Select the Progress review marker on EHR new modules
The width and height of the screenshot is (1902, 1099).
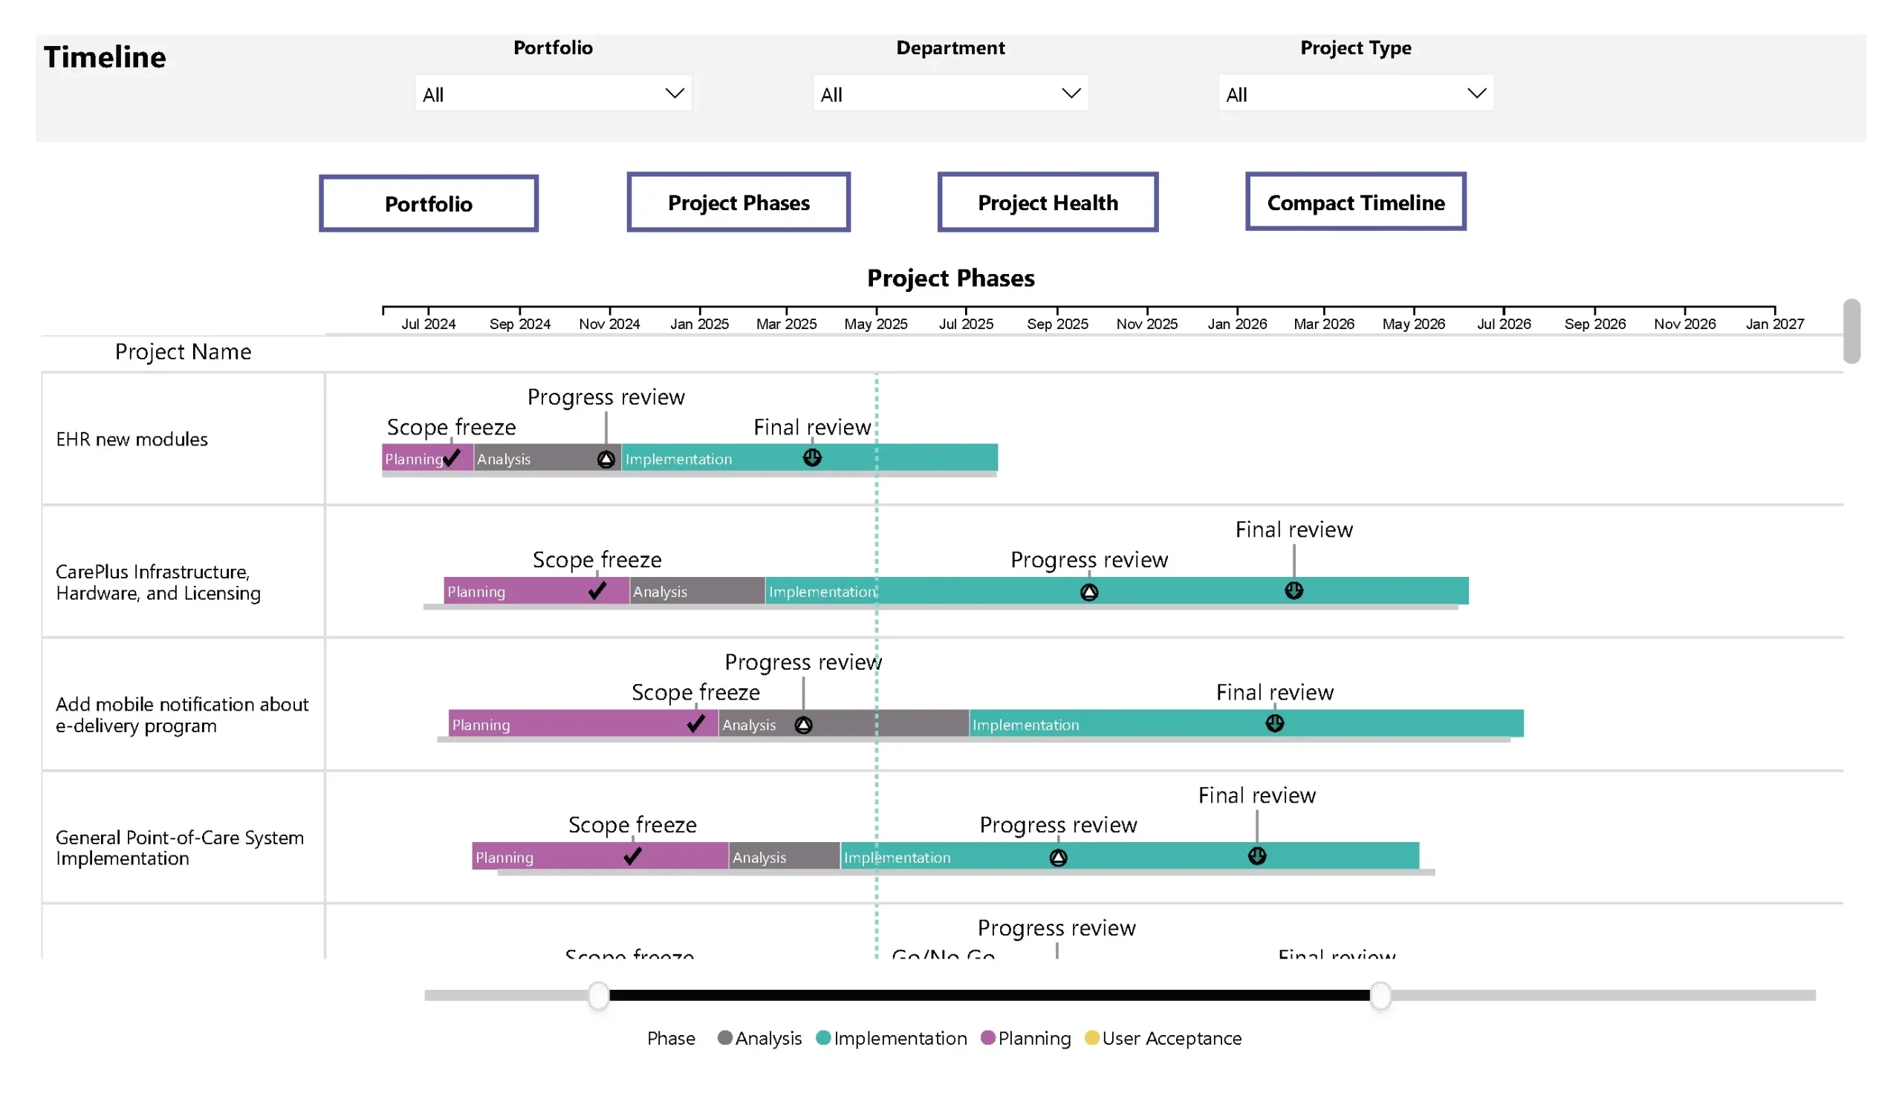[x=606, y=458]
